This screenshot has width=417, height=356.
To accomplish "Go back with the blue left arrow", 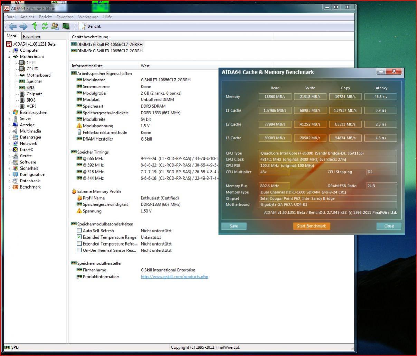I will click(x=13, y=26).
